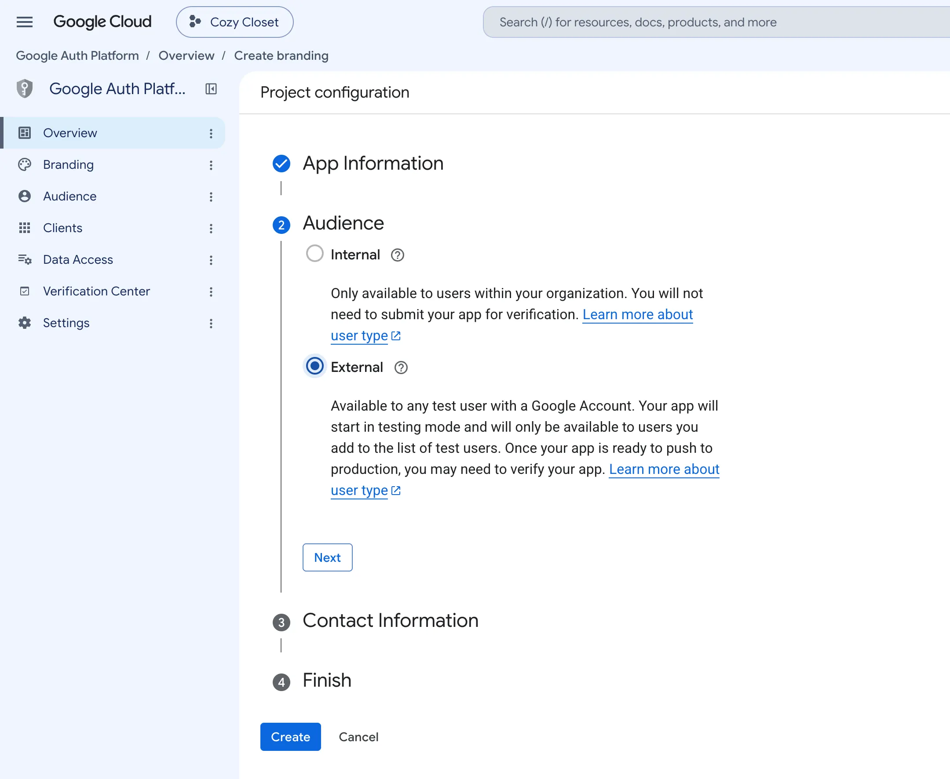Go to Overview breadcrumb
This screenshot has width=950, height=779.
186,56
